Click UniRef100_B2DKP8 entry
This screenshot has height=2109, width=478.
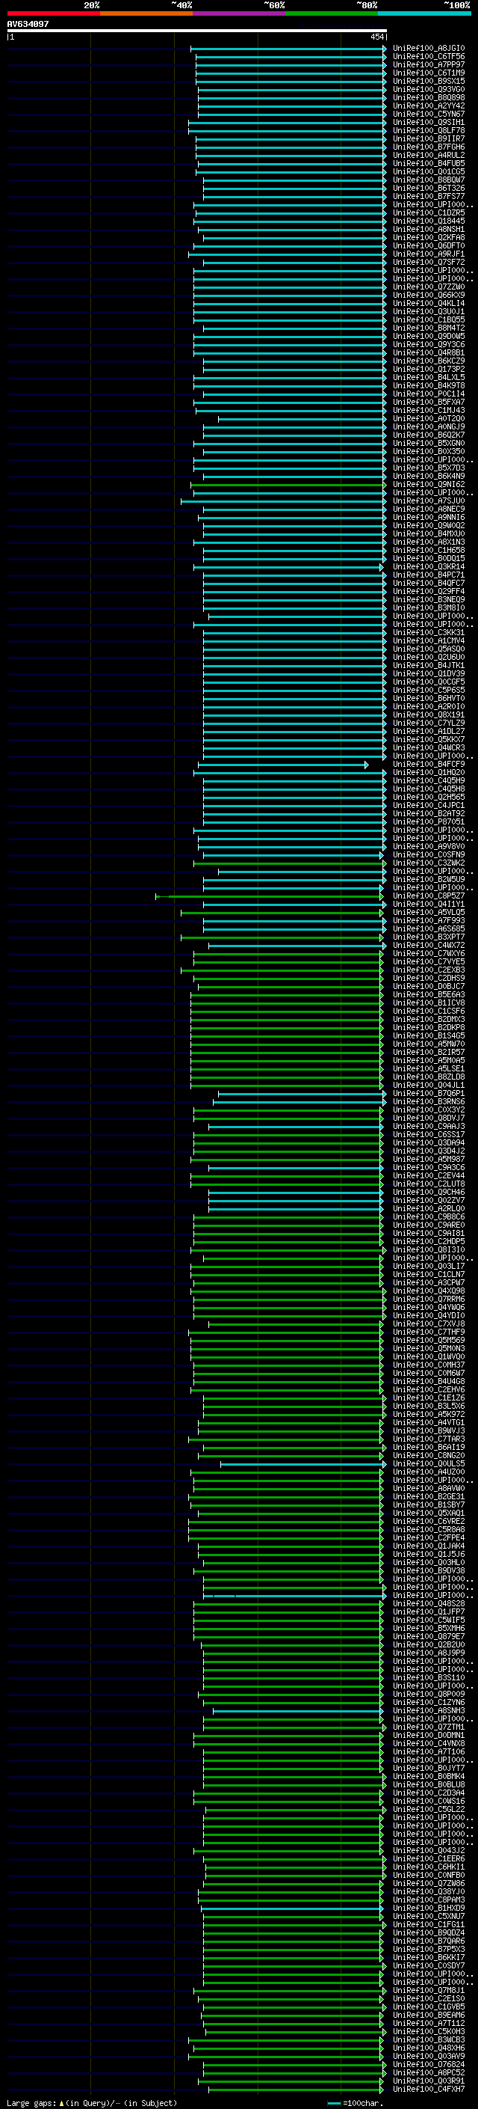pyautogui.click(x=429, y=1027)
